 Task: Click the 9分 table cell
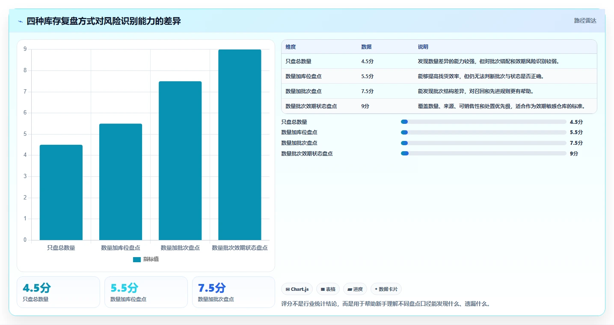pos(365,106)
